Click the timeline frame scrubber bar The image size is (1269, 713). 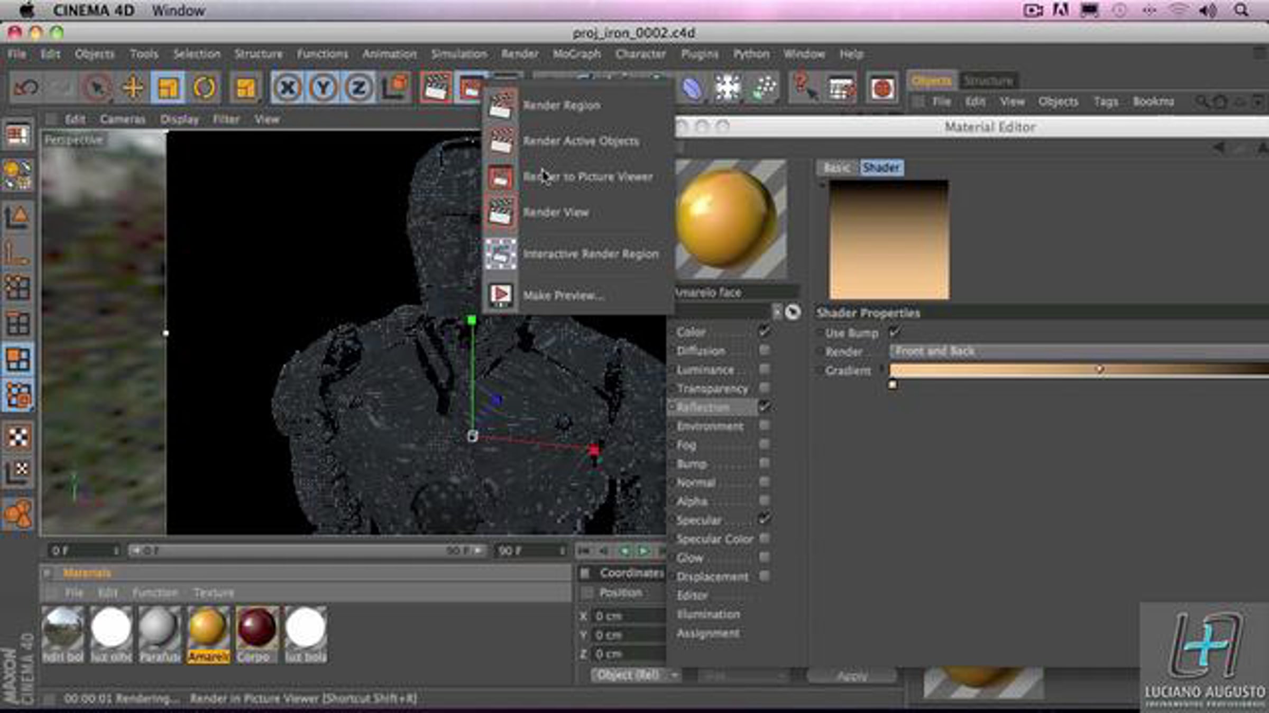[x=307, y=551]
